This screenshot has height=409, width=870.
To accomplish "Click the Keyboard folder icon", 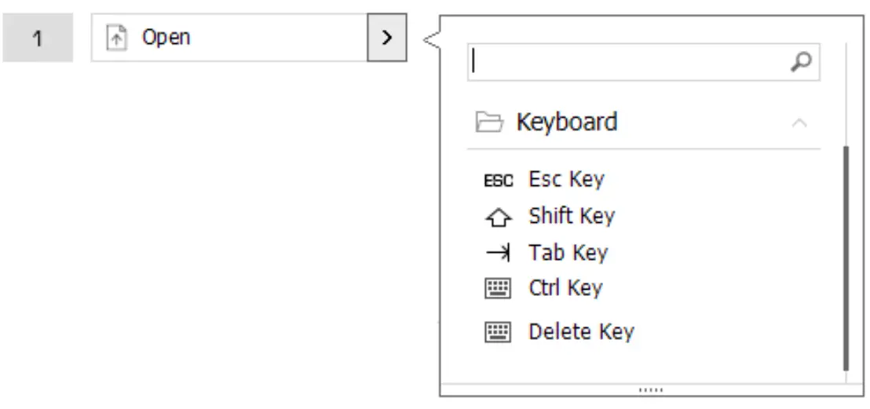I will click(489, 123).
